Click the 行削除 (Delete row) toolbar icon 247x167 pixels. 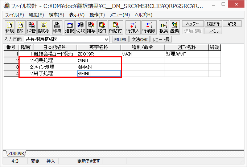click(x=149, y=27)
